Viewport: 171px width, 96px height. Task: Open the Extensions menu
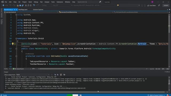pos(60,2)
